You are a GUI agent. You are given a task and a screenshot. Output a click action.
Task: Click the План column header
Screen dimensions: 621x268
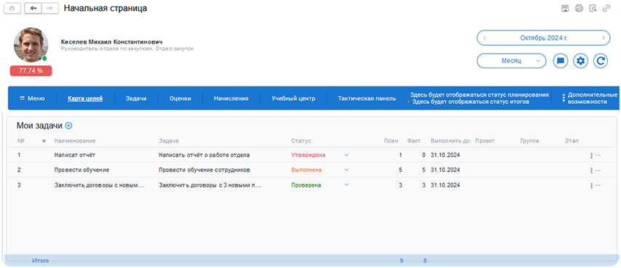[x=391, y=141]
